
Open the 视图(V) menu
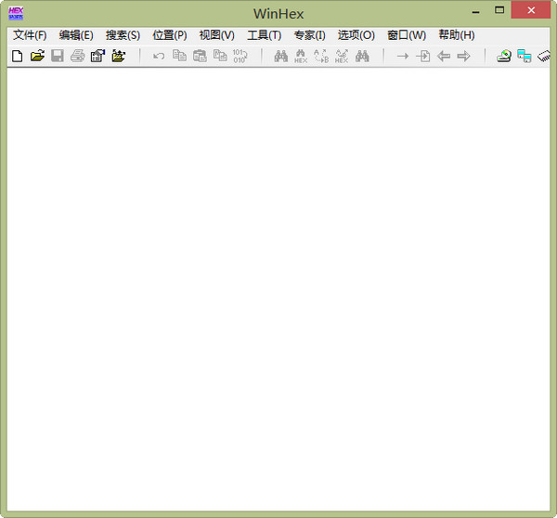(x=216, y=35)
